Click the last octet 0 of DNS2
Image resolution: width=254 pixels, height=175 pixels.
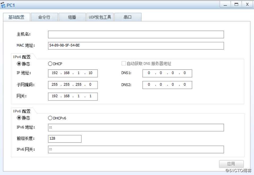185,84
